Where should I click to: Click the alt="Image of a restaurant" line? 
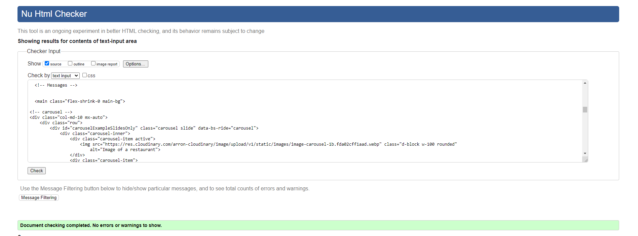(125, 150)
